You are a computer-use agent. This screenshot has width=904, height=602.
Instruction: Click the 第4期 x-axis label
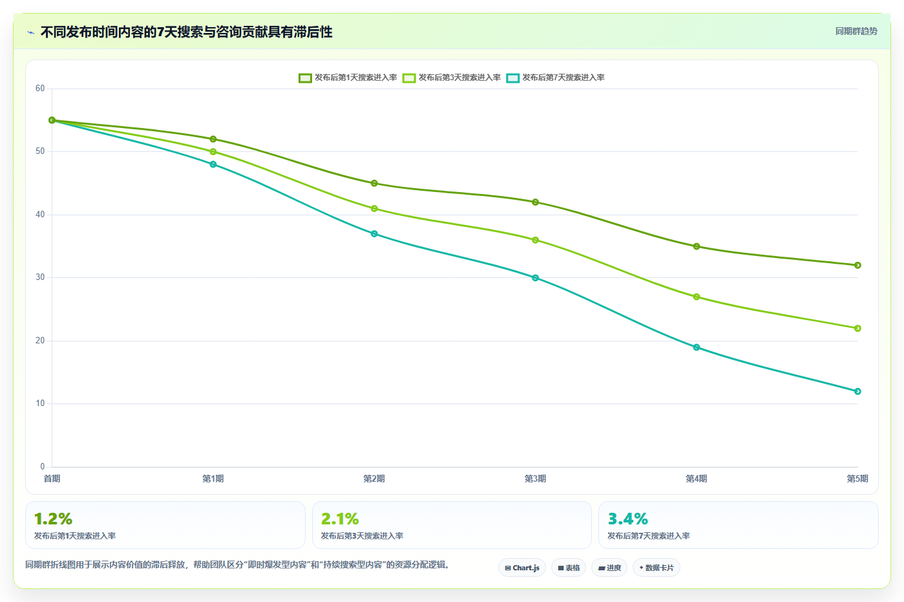coord(697,478)
